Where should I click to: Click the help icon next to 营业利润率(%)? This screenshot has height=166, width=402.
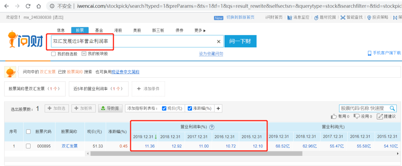point(212,127)
